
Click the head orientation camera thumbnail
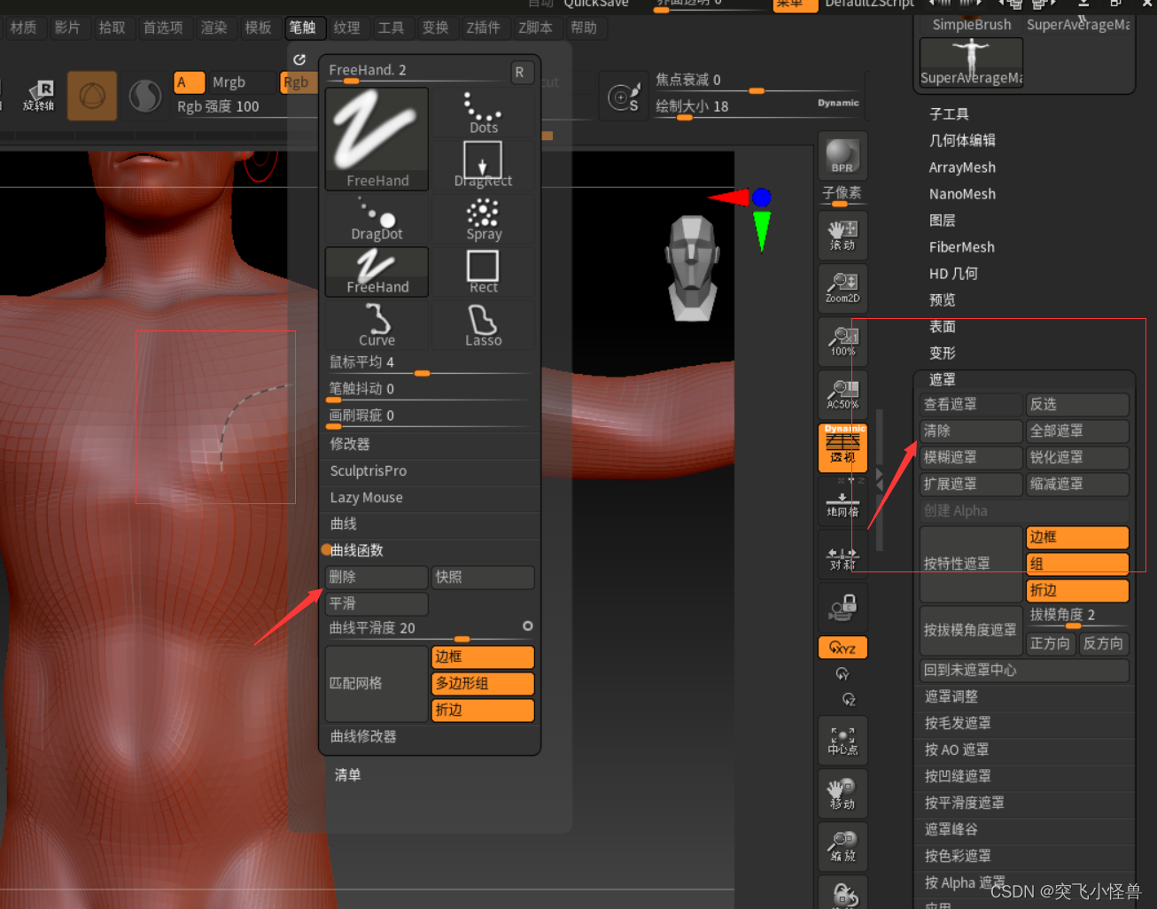[693, 268]
